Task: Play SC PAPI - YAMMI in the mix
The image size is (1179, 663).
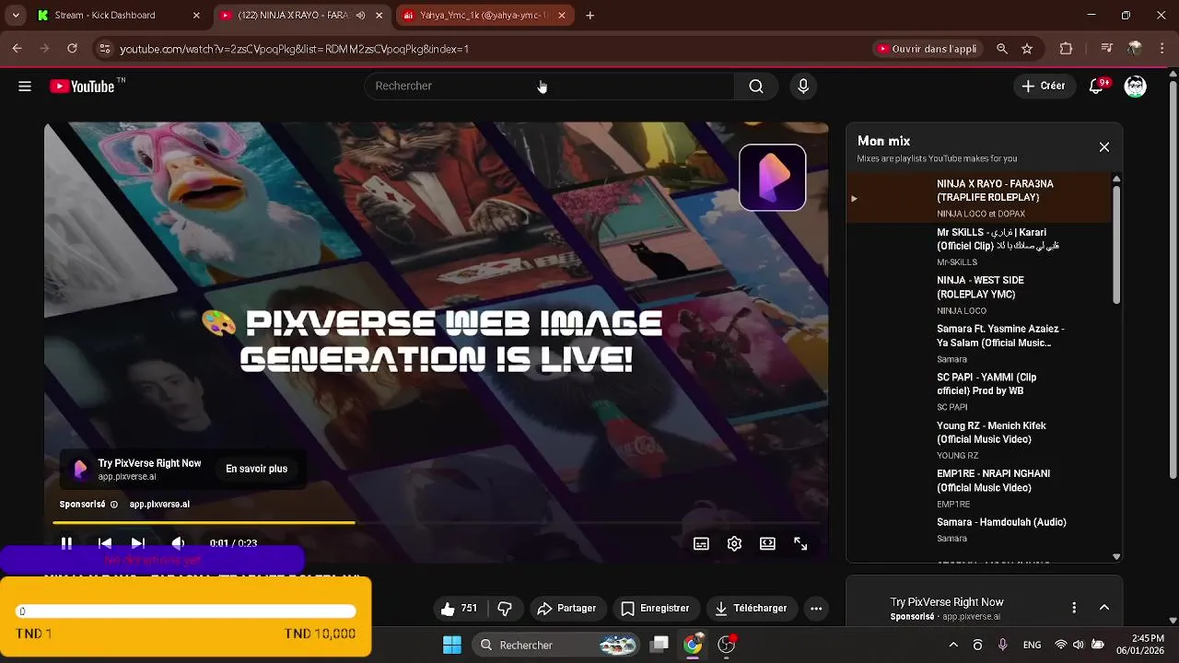Action: pos(979,391)
